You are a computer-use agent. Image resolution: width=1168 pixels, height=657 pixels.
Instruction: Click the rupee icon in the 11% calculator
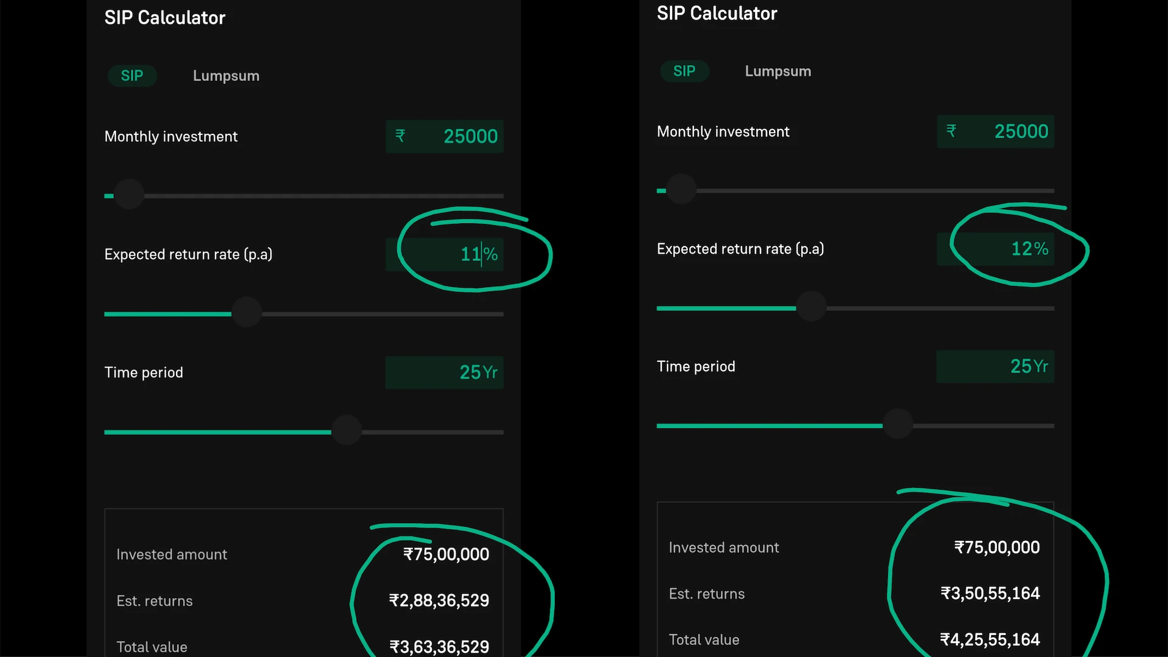tap(400, 136)
